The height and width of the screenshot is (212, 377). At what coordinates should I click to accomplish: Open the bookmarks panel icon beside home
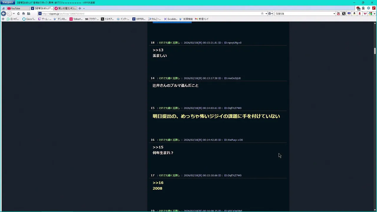29,14
